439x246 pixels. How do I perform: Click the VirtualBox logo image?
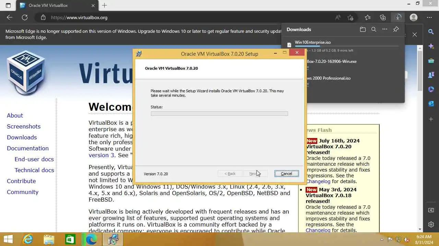coord(26,72)
